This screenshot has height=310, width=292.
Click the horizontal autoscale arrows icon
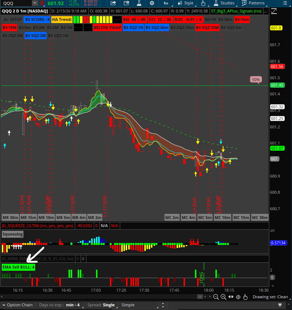[231, 297]
